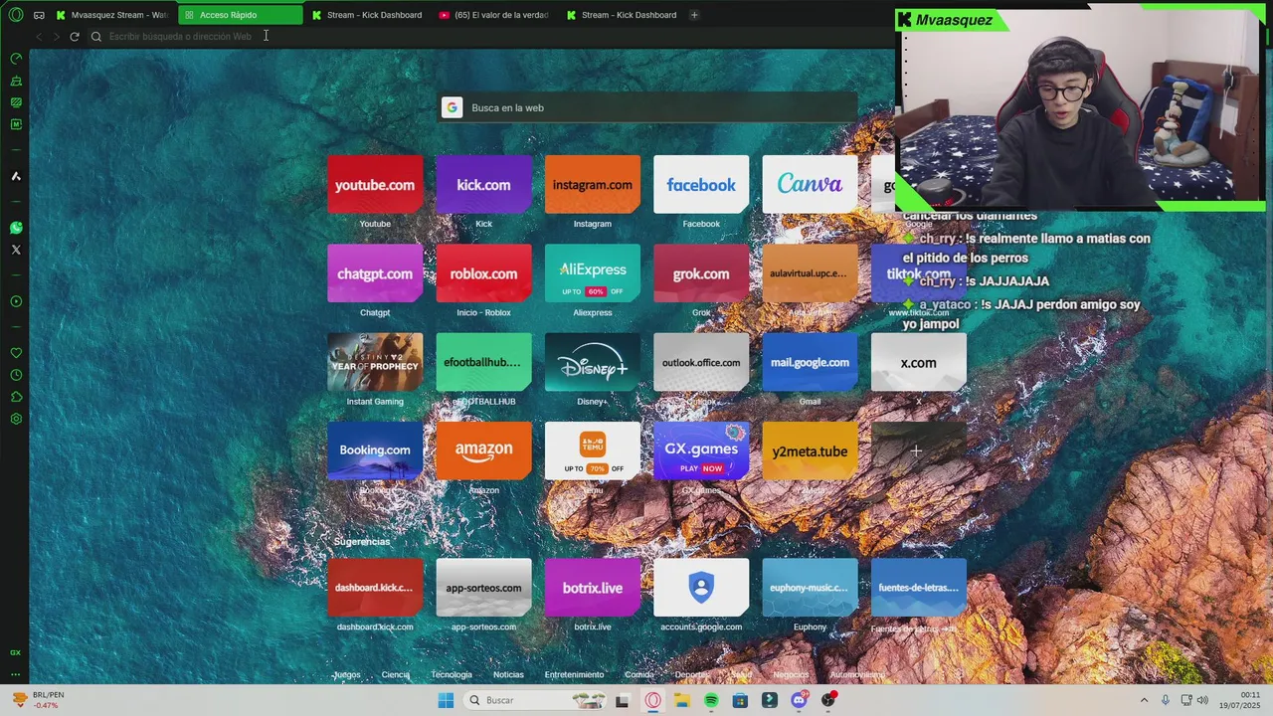Open a new tab with plus button
This screenshot has width=1273, height=716.
click(694, 15)
